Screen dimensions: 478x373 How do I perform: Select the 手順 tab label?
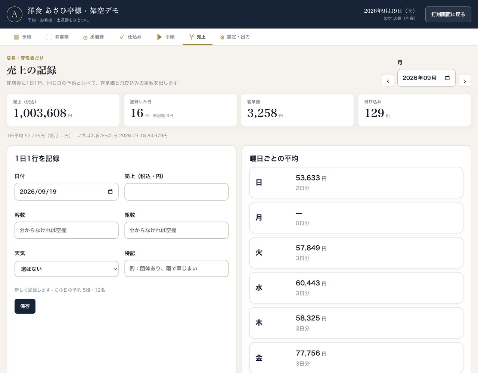coord(170,37)
